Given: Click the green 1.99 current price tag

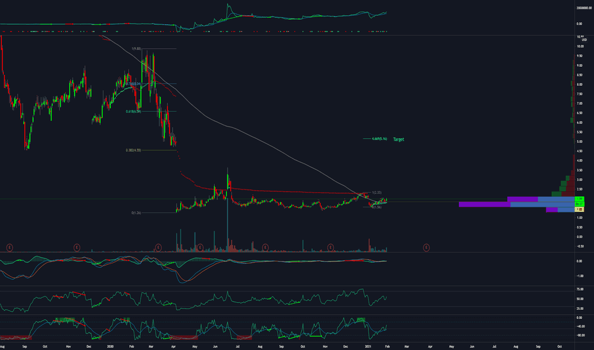Looking at the screenshot, I should 579,199.
